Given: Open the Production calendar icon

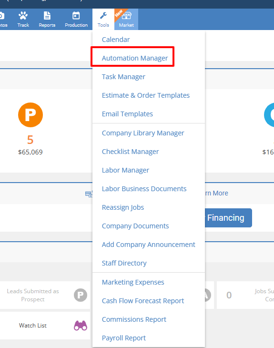Looking at the screenshot, I should click(x=76, y=16).
